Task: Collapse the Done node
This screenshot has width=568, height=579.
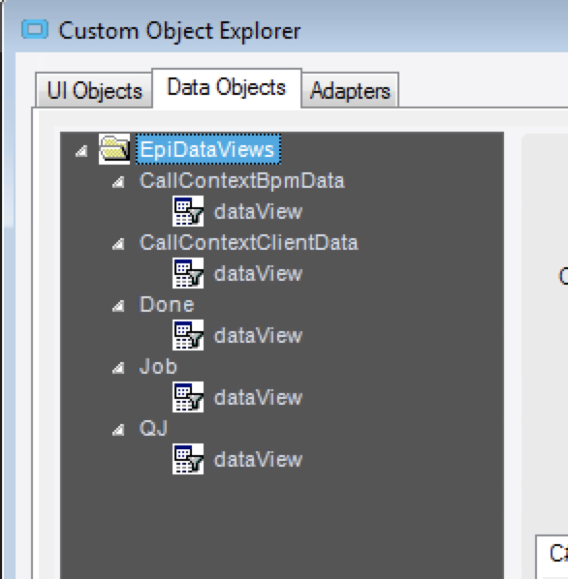Action: [x=118, y=306]
